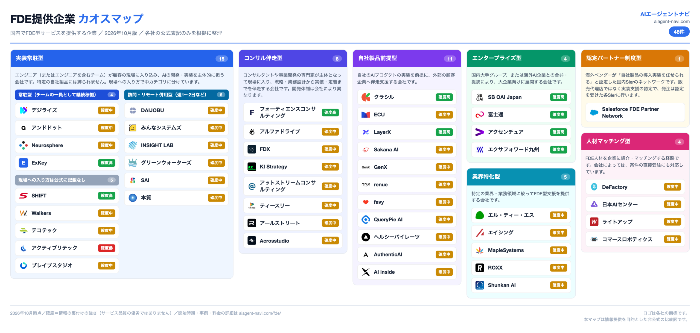Click アクティブリテック 確度低 red badge
Viewport: 700px width, 333px height.
[107, 248]
